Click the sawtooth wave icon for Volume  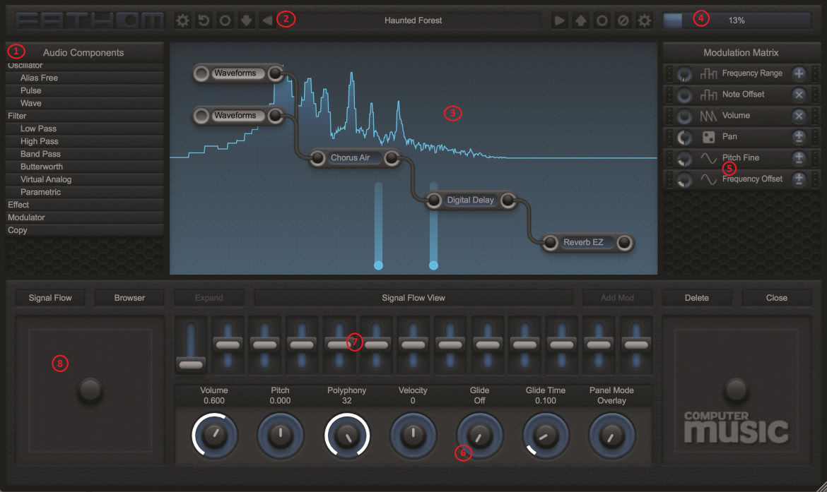coord(708,116)
